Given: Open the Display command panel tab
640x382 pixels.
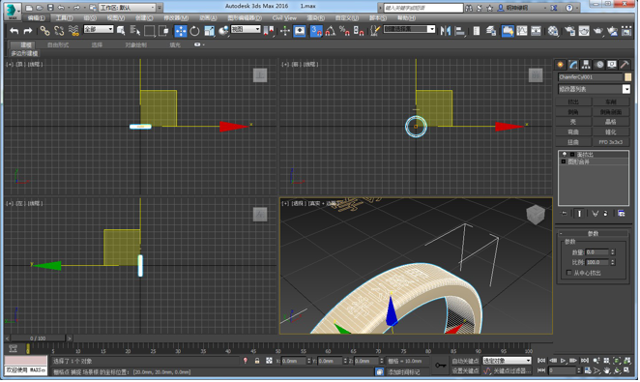Looking at the screenshot, I should [x=612, y=65].
